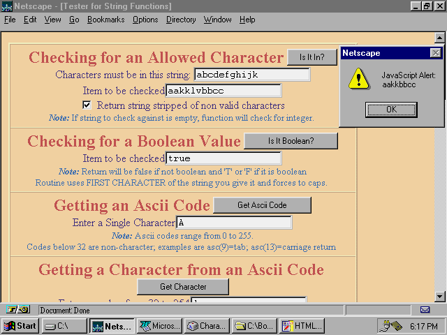The height and width of the screenshot is (335, 447).
Task: Click the scroll down arrow of page scrollbar
Action: pos(440,296)
